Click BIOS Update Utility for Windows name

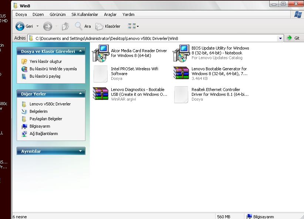[x=220, y=50]
